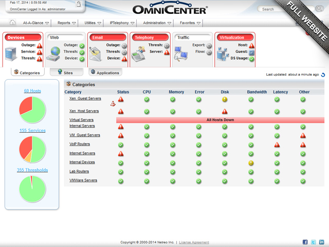Open Xen_Host Servers category link
This screenshot has width=329, height=247.
point(84,111)
